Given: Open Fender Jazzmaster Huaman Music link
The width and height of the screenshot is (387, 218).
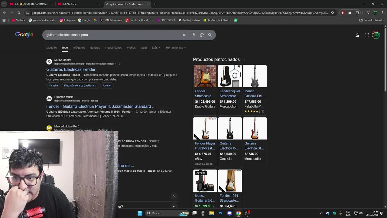Looking at the screenshot, I should click(x=101, y=106).
